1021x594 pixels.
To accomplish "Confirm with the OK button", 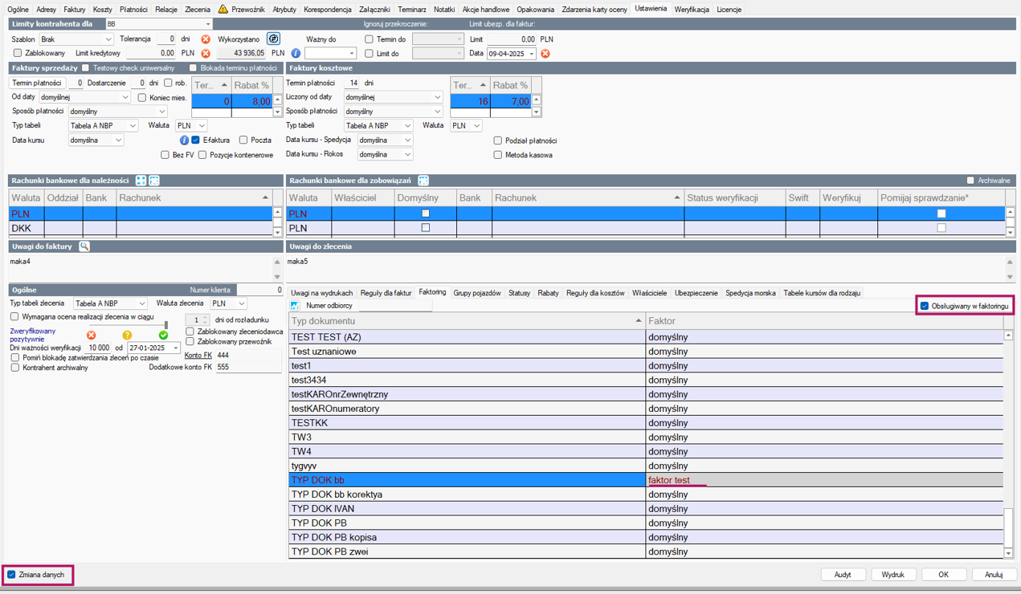I will click(x=943, y=575).
